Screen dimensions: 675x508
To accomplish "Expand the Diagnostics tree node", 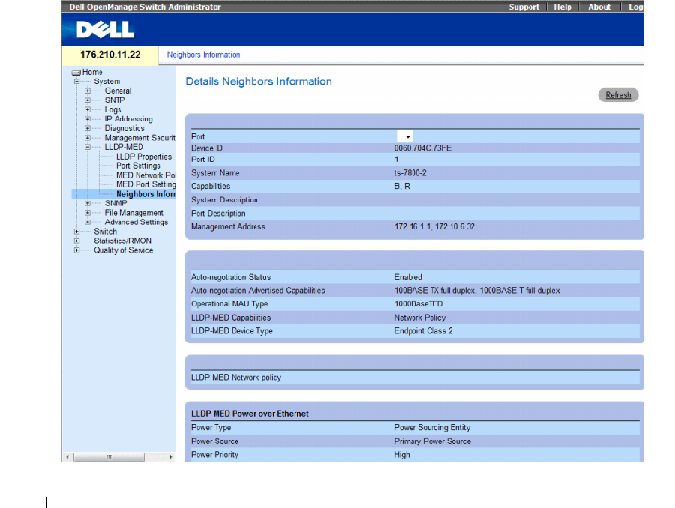I will click(88, 128).
